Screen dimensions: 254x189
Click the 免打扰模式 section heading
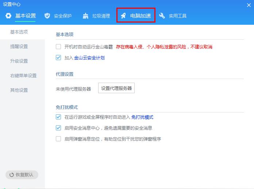point(67,107)
